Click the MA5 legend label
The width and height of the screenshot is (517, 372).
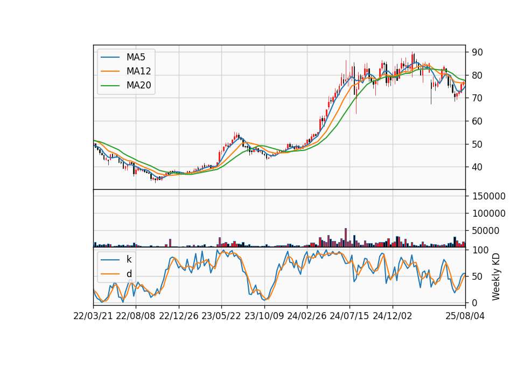(x=136, y=57)
